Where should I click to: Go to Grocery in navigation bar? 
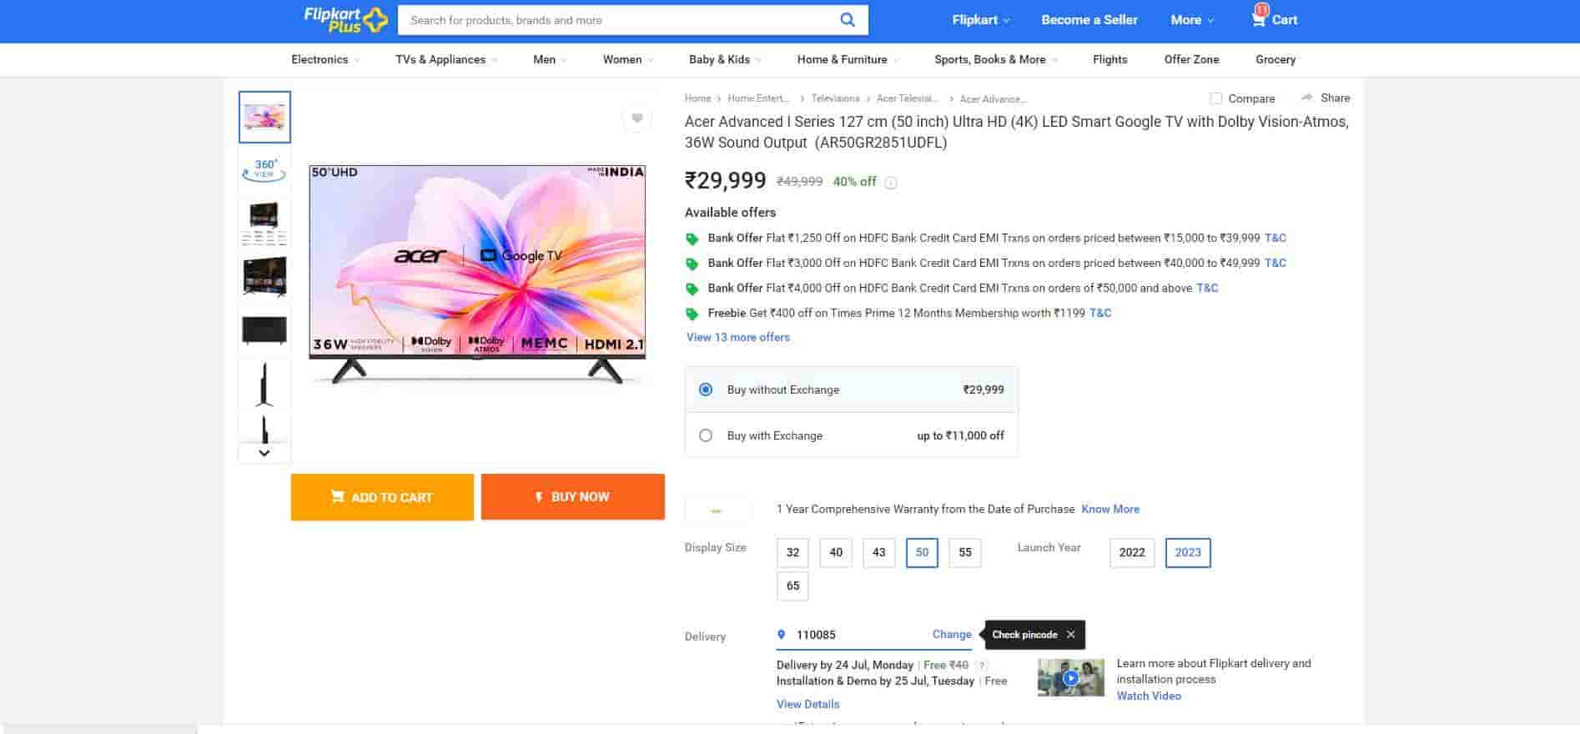tap(1275, 60)
